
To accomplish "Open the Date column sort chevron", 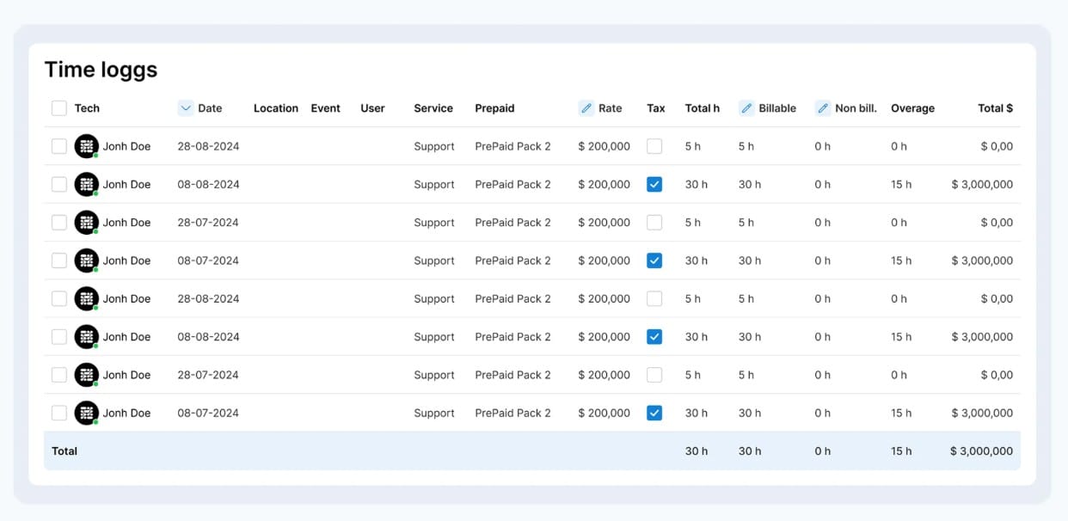I will [184, 107].
